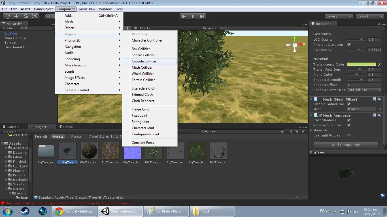Save search star icon in Project

point(303,131)
